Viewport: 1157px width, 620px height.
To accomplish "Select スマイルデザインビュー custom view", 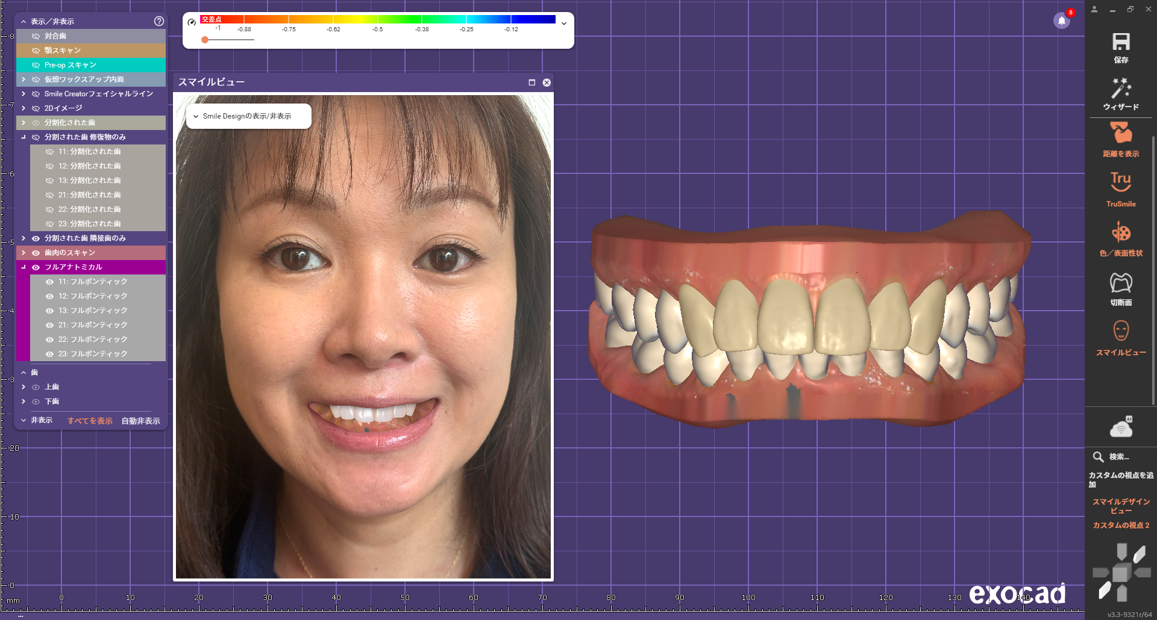I will [x=1120, y=506].
